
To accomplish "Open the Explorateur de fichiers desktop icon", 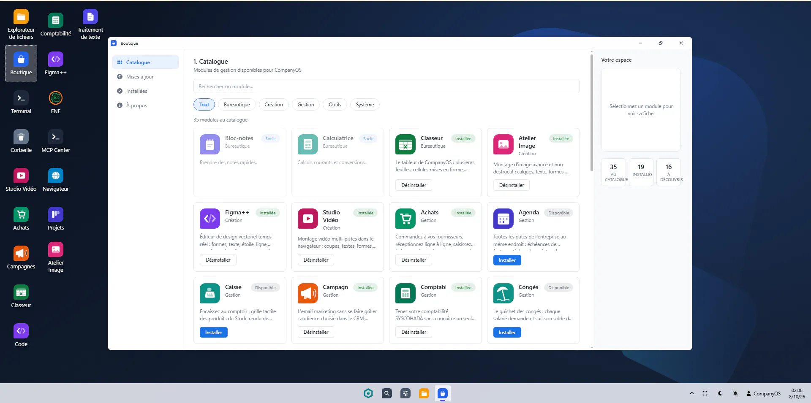I will click(21, 24).
